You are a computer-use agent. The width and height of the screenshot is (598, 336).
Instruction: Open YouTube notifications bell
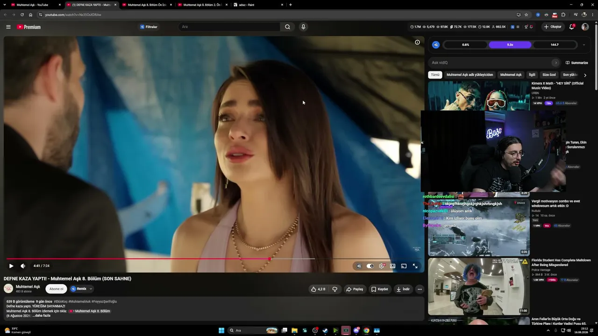click(x=572, y=27)
